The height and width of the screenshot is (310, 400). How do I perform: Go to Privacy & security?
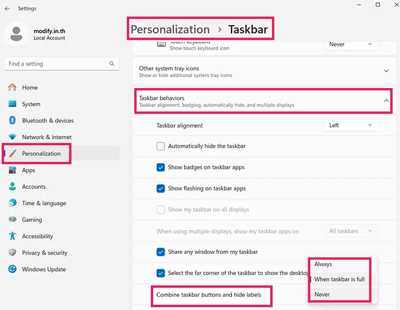pos(45,253)
